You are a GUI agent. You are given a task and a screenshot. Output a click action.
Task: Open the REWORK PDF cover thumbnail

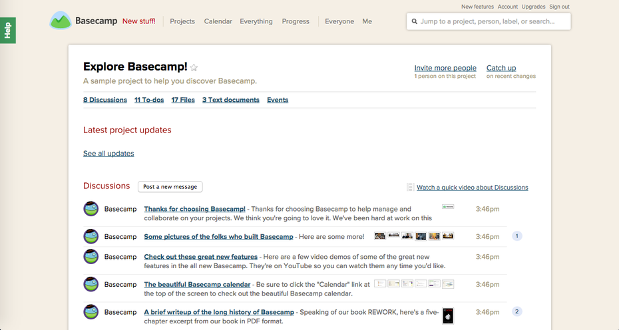(448, 316)
